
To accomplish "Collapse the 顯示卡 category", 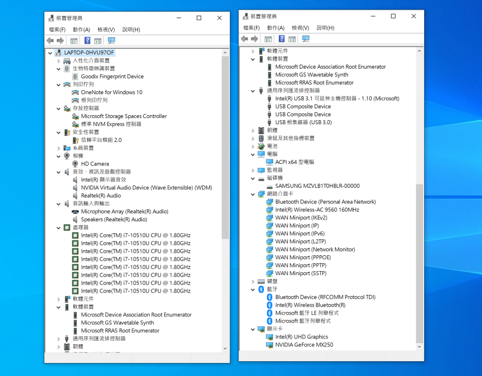I will (253, 329).
